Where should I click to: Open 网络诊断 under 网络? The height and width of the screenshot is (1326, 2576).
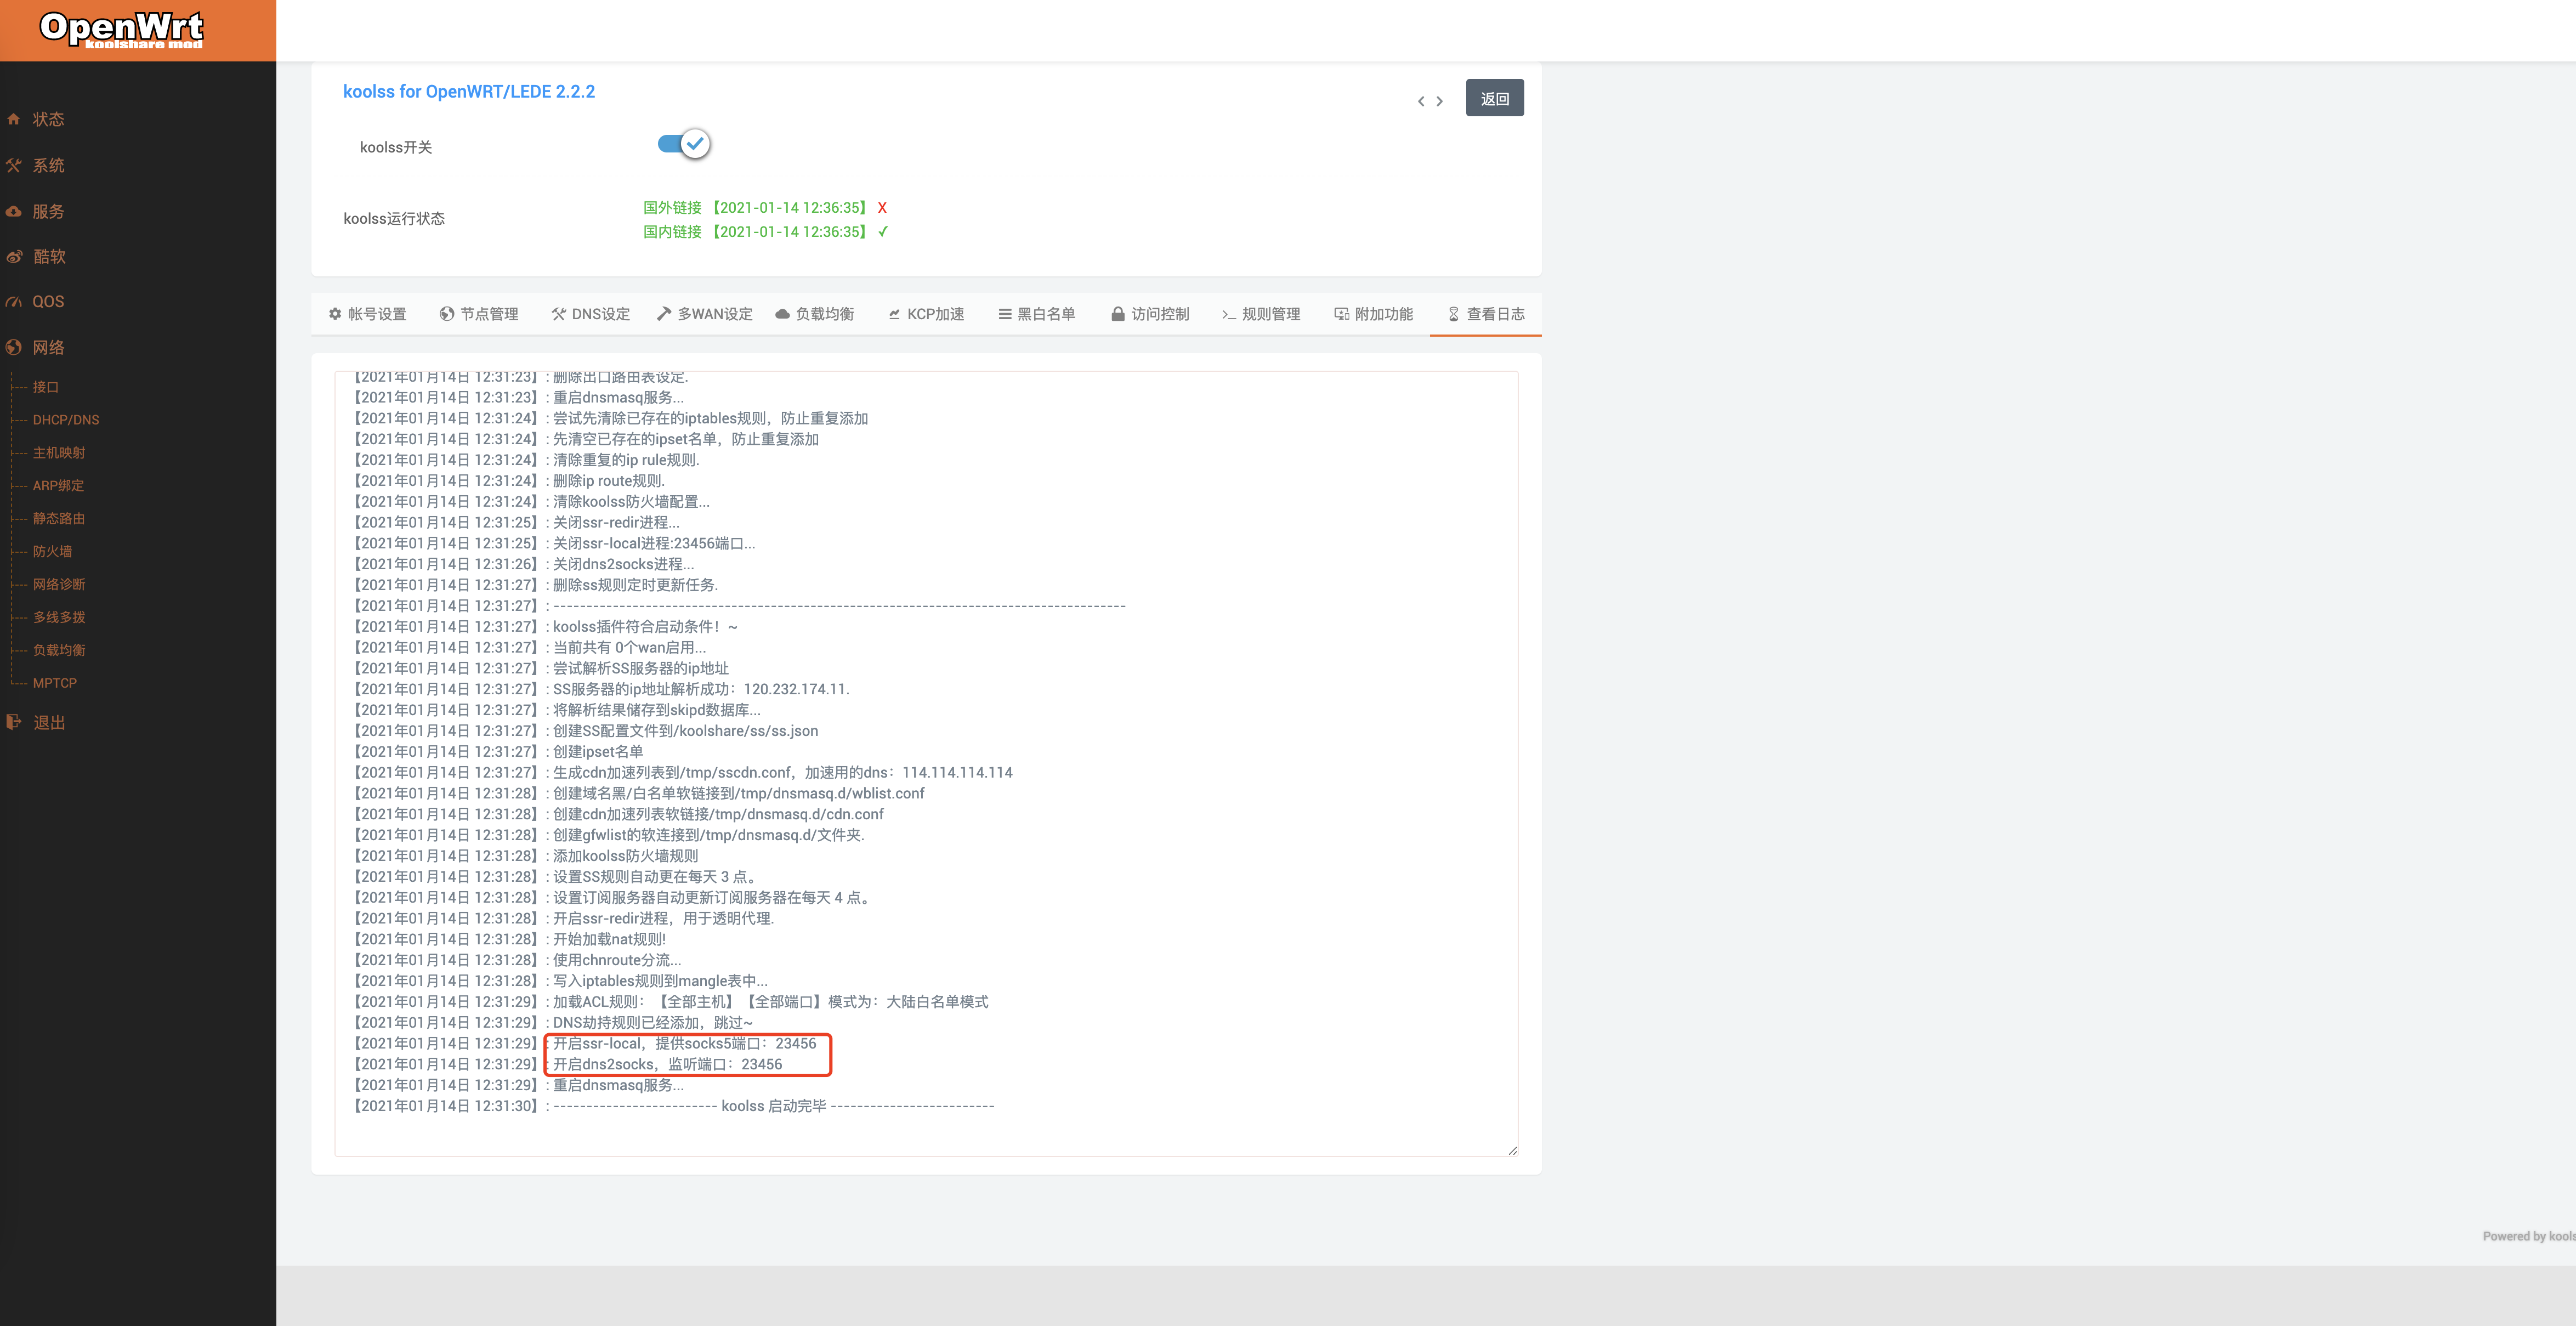pyautogui.click(x=59, y=585)
